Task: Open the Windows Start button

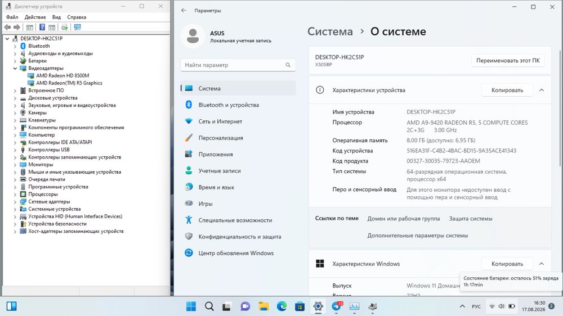Action: click(x=191, y=306)
